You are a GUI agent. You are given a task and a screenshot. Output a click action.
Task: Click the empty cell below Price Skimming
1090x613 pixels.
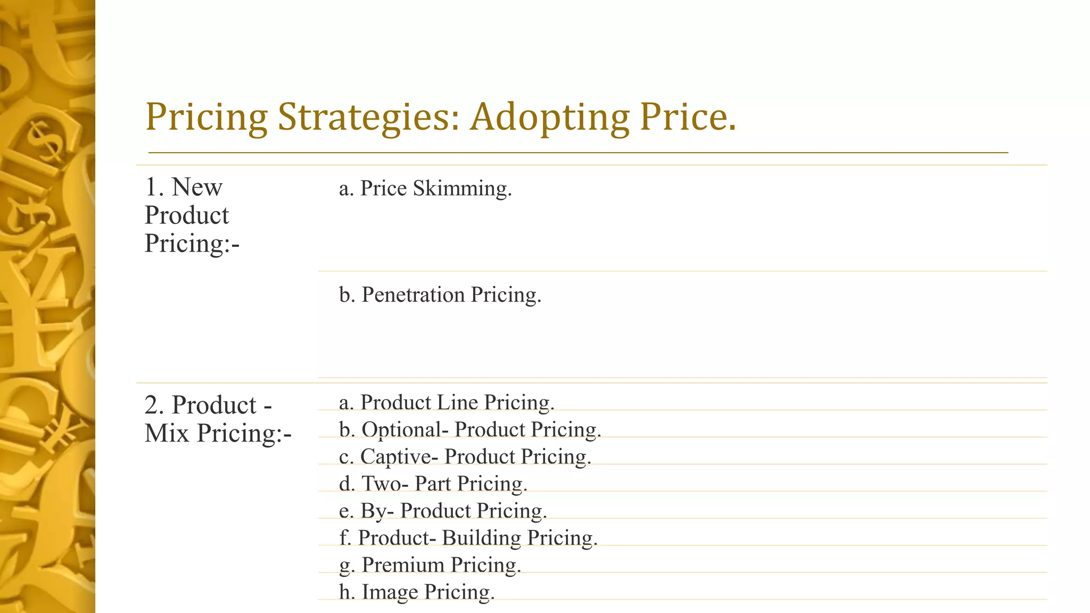click(x=682, y=237)
